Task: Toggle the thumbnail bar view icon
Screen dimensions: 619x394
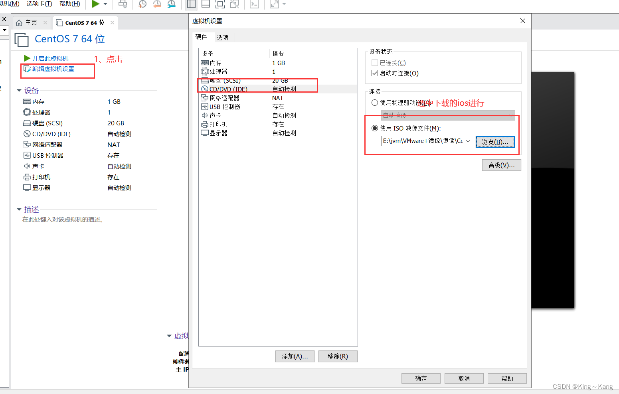Action: (x=206, y=4)
